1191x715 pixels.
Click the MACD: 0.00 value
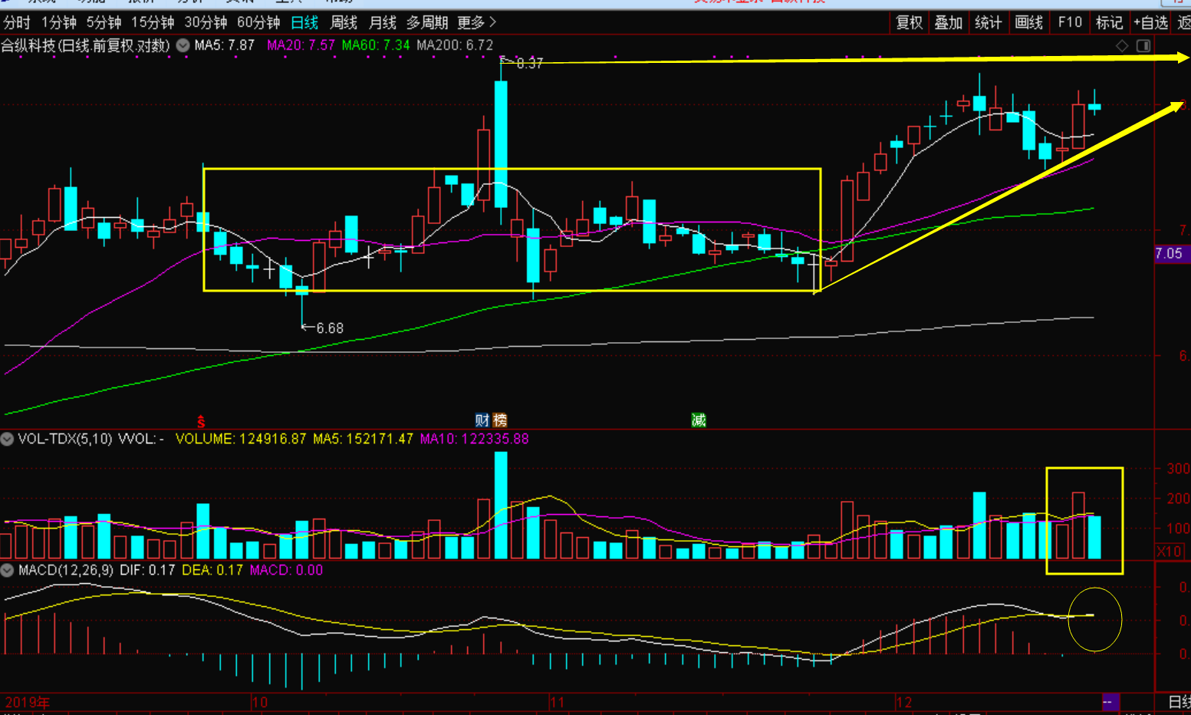(x=286, y=570)
